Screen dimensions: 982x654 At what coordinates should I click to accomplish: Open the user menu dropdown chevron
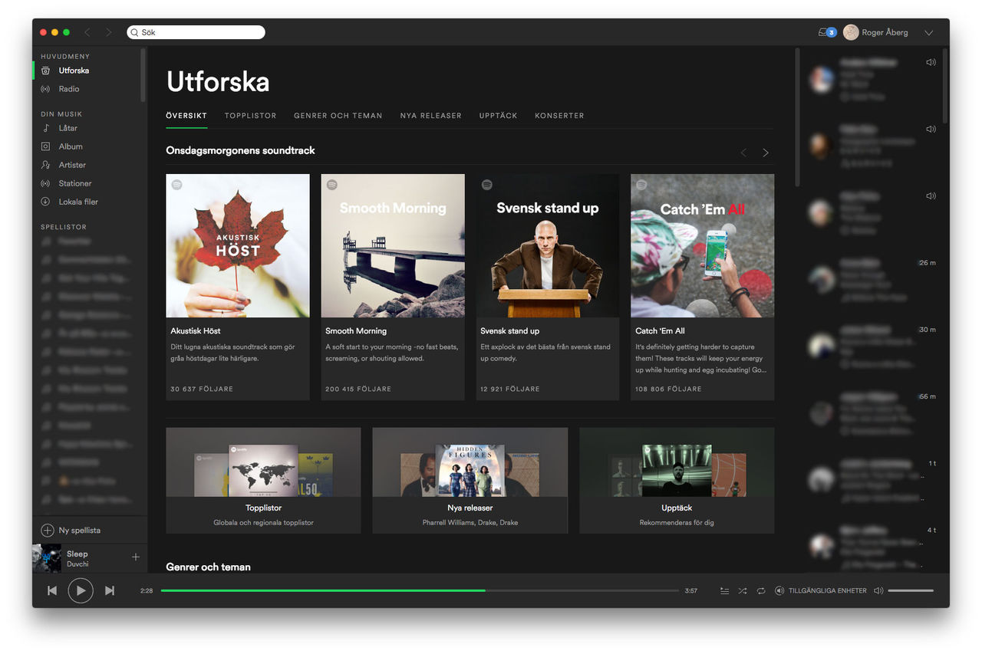[929, 33]
